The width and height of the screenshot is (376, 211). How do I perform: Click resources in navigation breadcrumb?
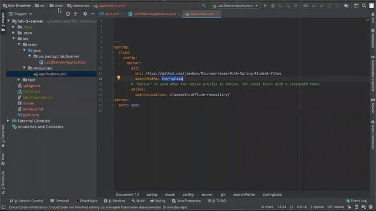[x=78, y=5]
